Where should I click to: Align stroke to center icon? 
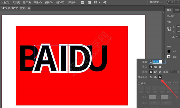(151, 77)
